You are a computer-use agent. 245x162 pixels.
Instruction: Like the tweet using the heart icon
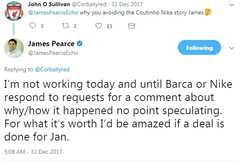click(99, 26)
